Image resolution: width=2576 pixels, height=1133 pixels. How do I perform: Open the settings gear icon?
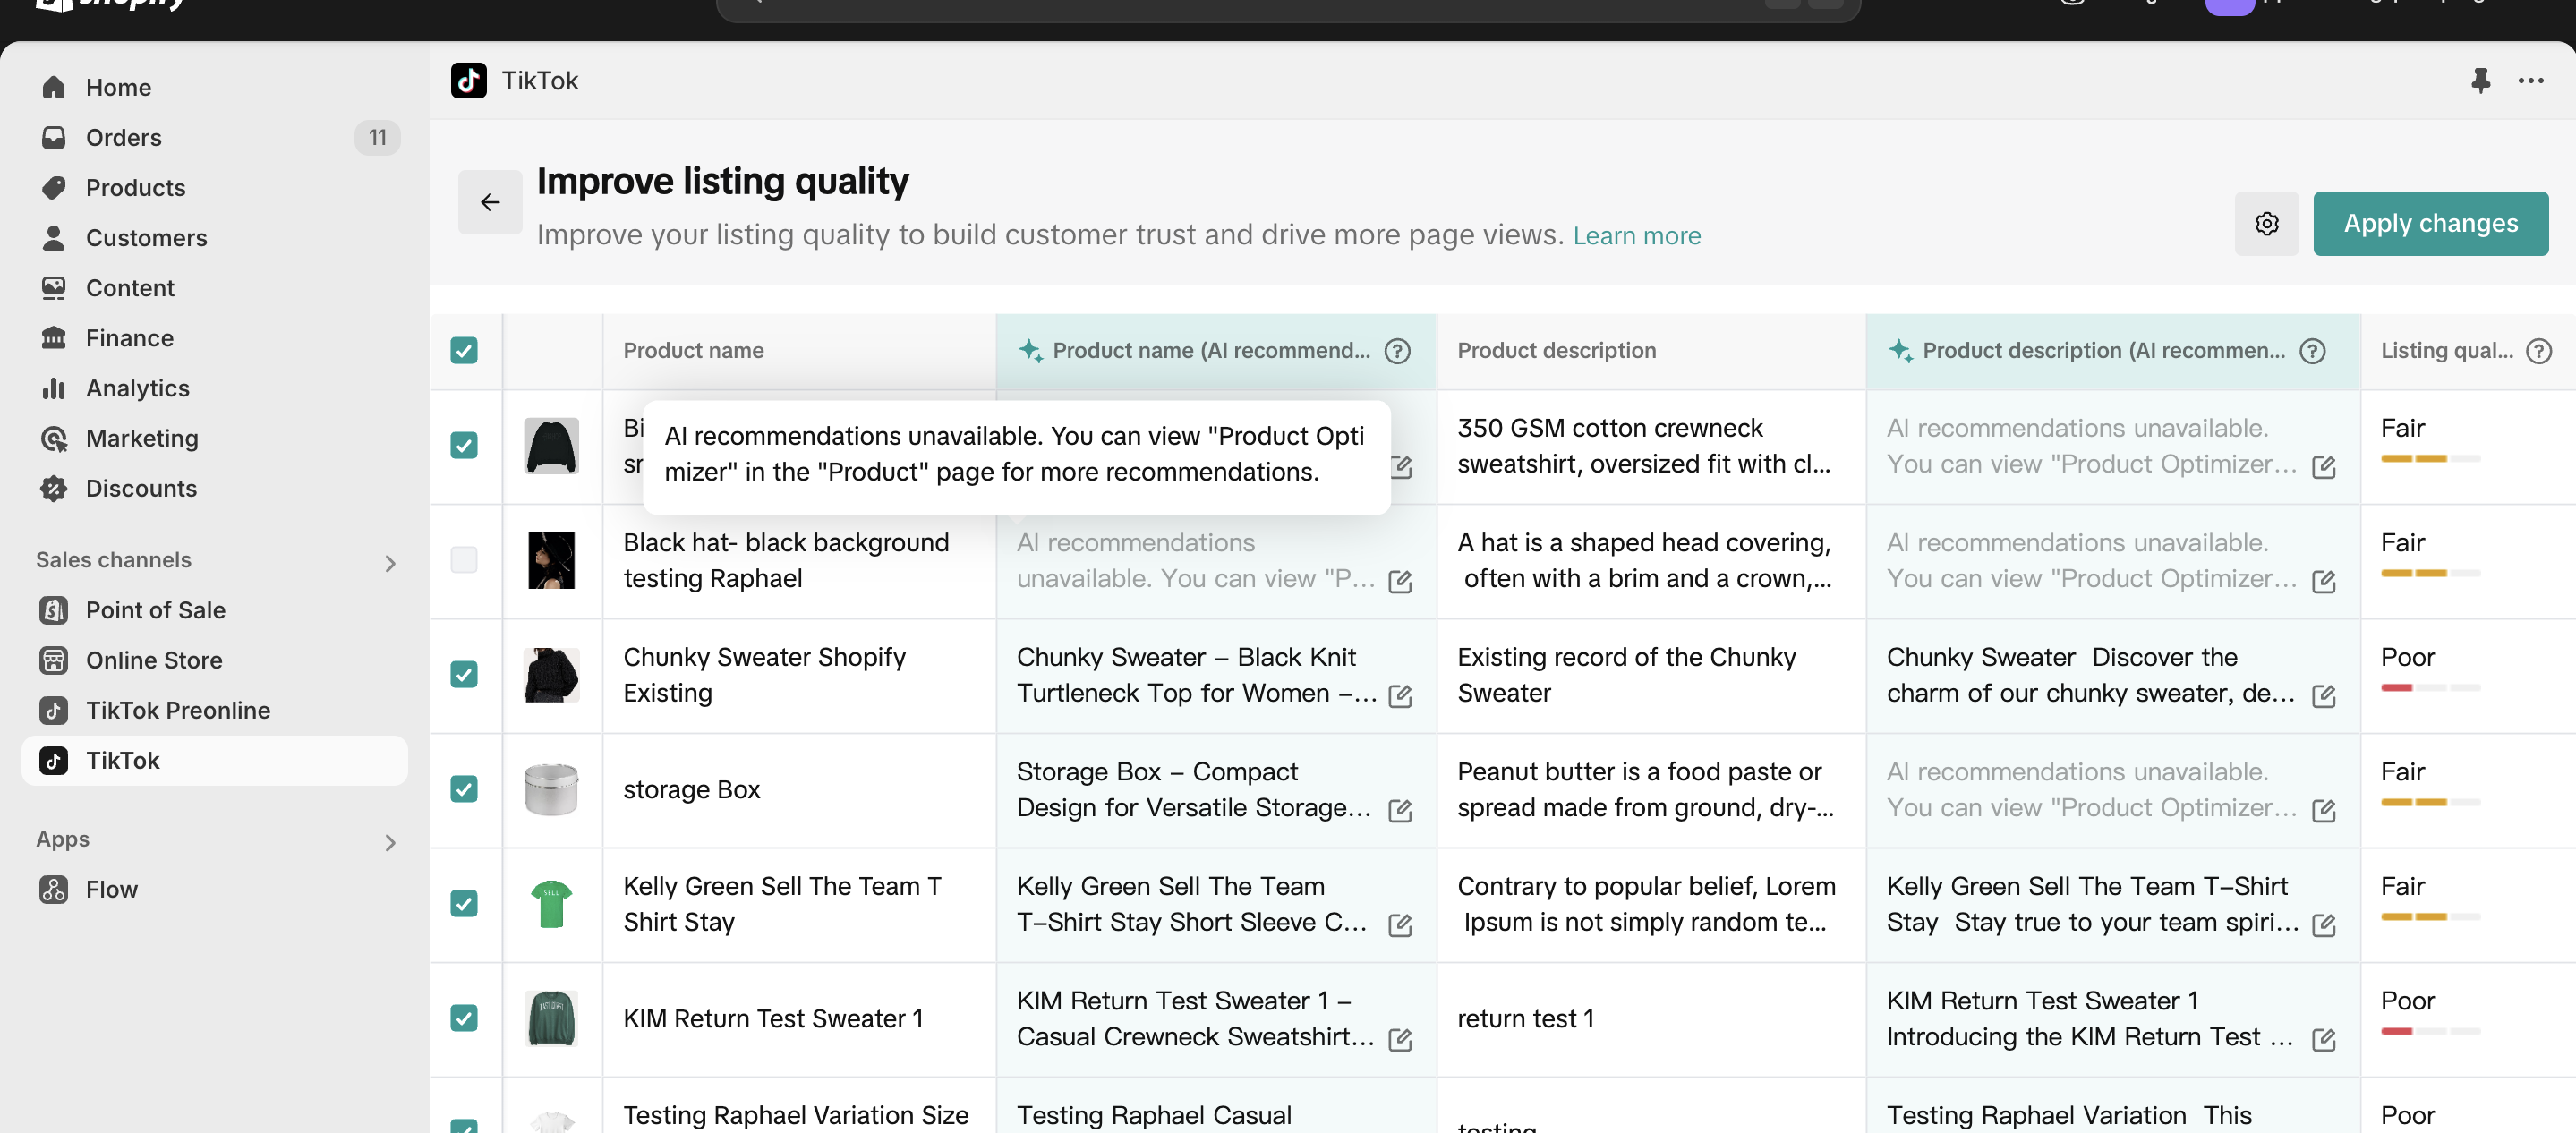[2266, 223]
